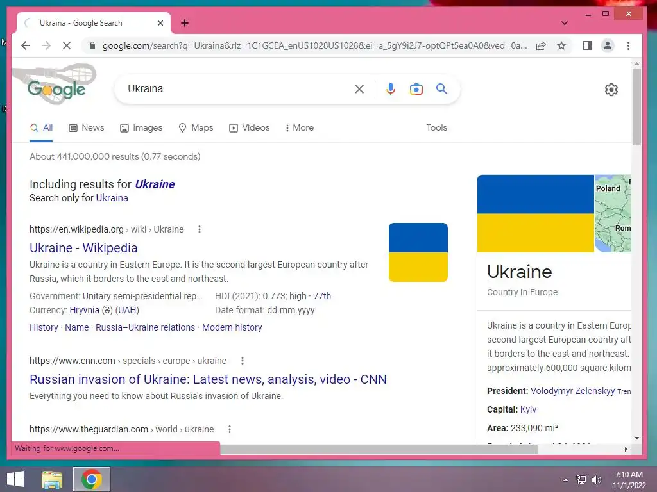The height and width of the screenshot is (492, 657).
Task: Share this page via the share icon
Action: point(541,45)
